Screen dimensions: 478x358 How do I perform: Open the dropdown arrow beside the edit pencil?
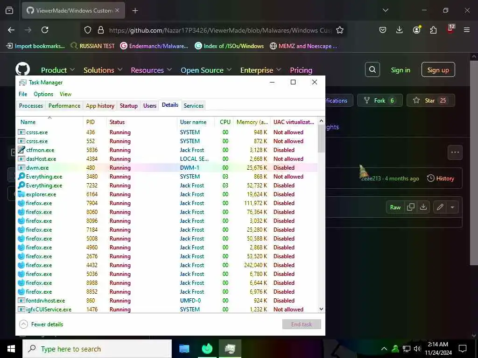pyautogui.click(x=452, y=207)
